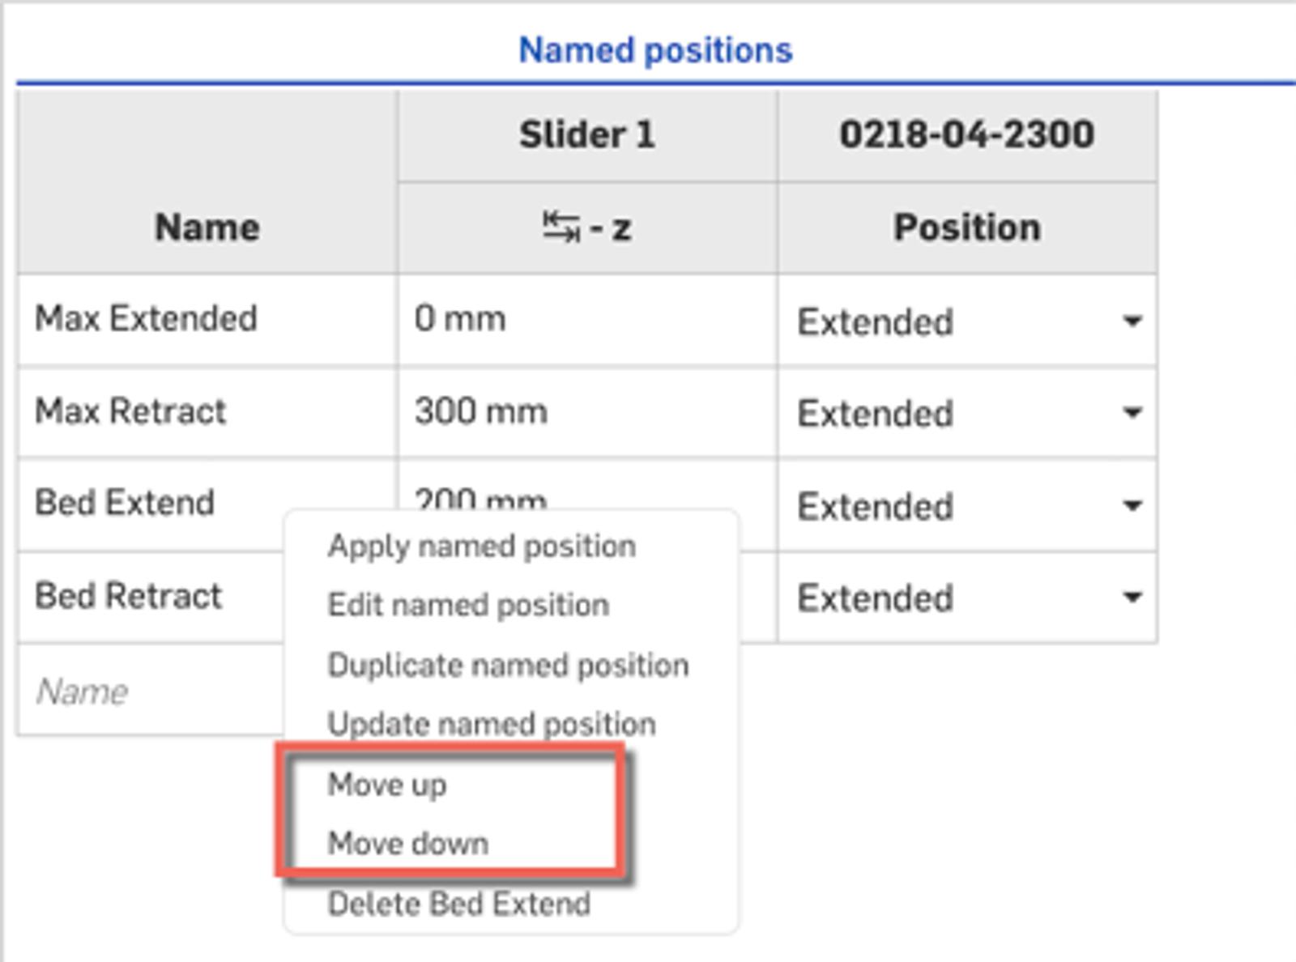
Task: Select Edit named position menu entry
Action: [468, 606]
